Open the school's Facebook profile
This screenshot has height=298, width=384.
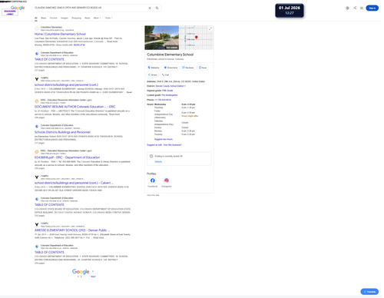(x=153, y=180)
